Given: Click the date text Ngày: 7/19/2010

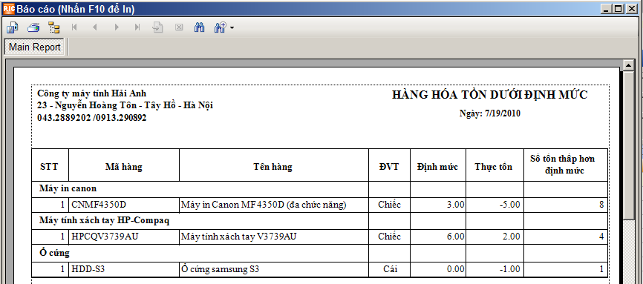Looking at the screenshot, I should 489,113.
